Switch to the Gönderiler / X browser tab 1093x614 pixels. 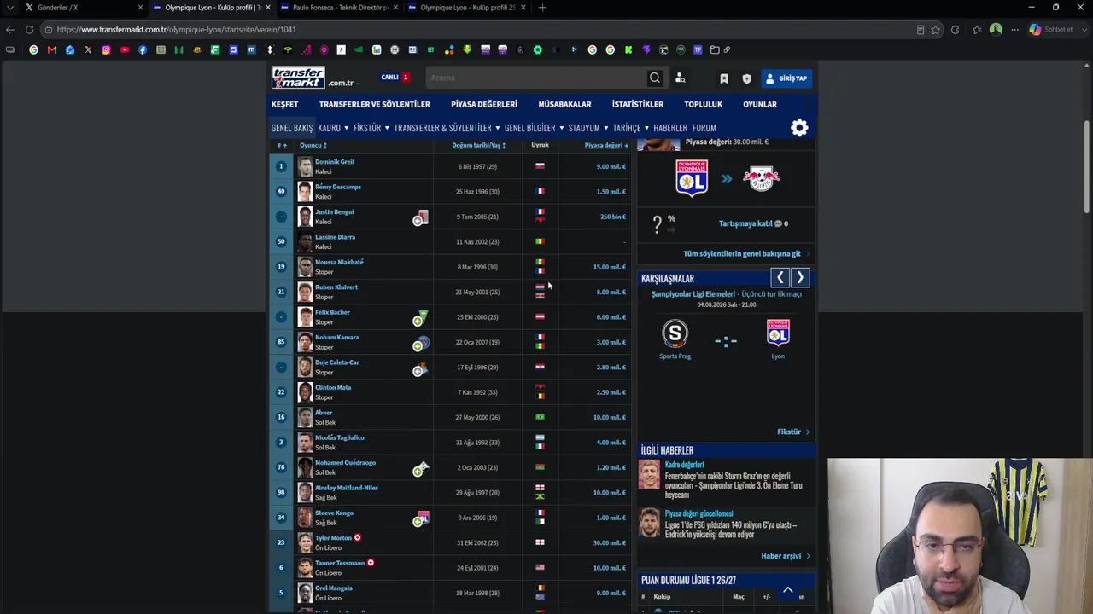[85, 8]
